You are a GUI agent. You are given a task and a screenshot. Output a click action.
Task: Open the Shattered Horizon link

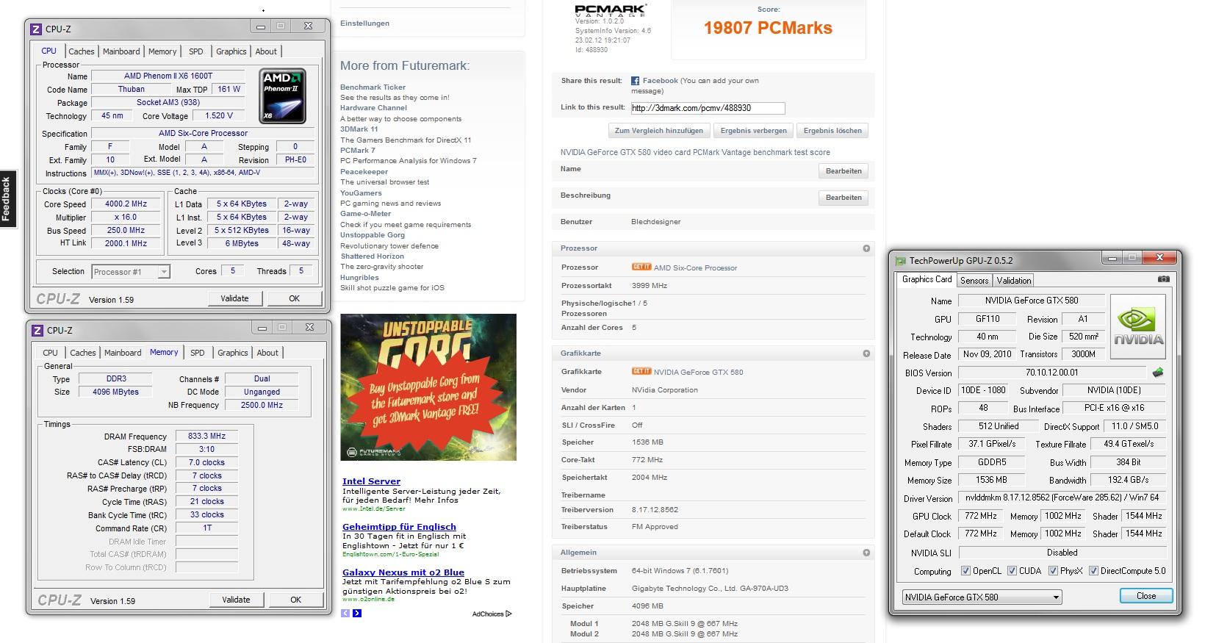coord(372,256)
